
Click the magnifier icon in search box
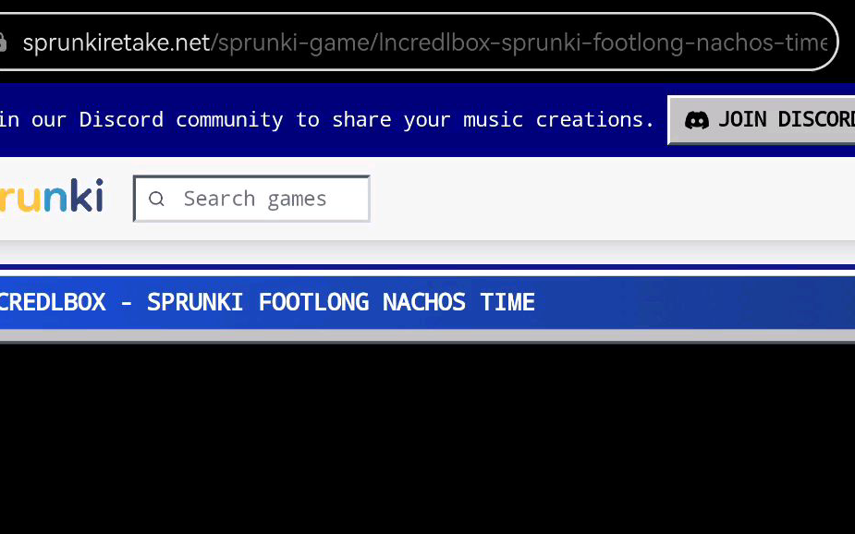pos(156,199)
